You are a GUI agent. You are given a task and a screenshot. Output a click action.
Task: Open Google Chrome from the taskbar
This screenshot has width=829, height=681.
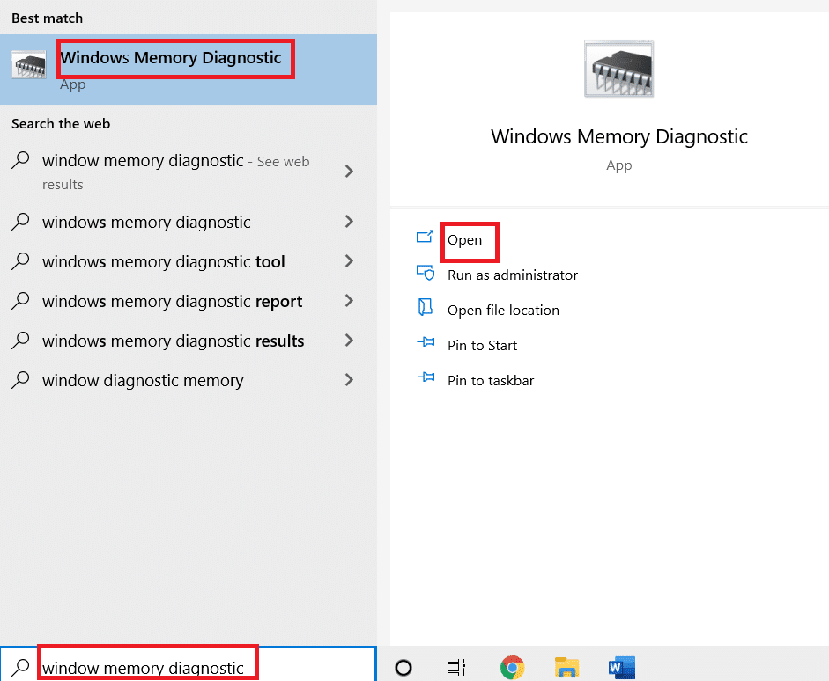point(512,666)
